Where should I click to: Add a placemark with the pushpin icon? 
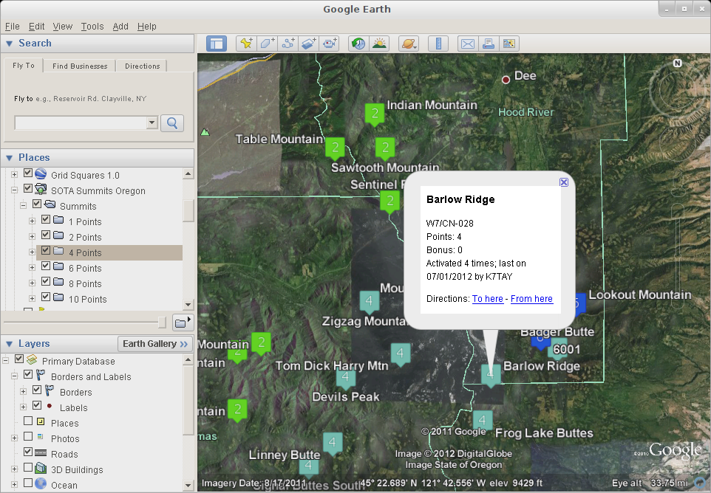246,44
